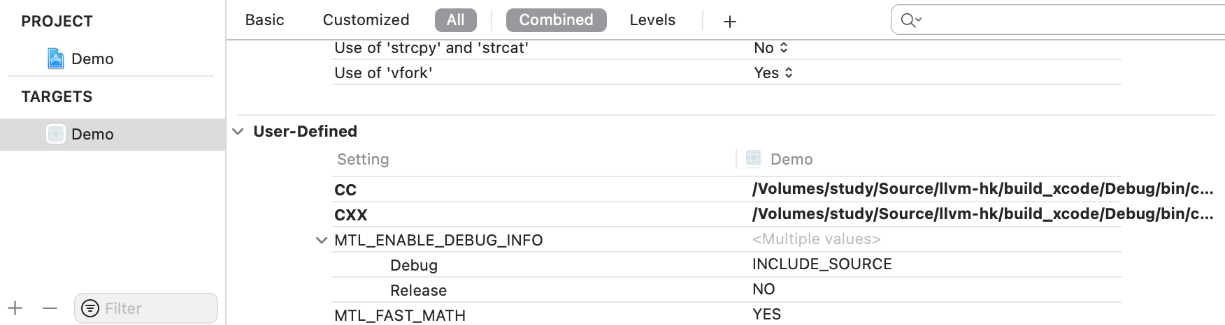This screenshot has width=1225, height=325.
Task: Switch to Customized settings tab
Action: click(x=366, y=20)
